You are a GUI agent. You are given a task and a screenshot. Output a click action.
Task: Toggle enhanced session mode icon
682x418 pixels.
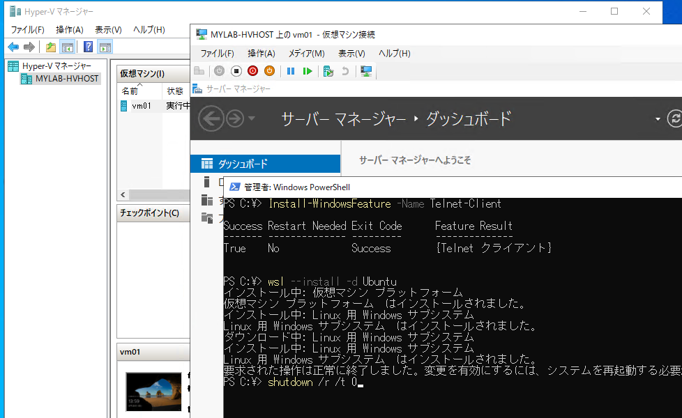366,70
